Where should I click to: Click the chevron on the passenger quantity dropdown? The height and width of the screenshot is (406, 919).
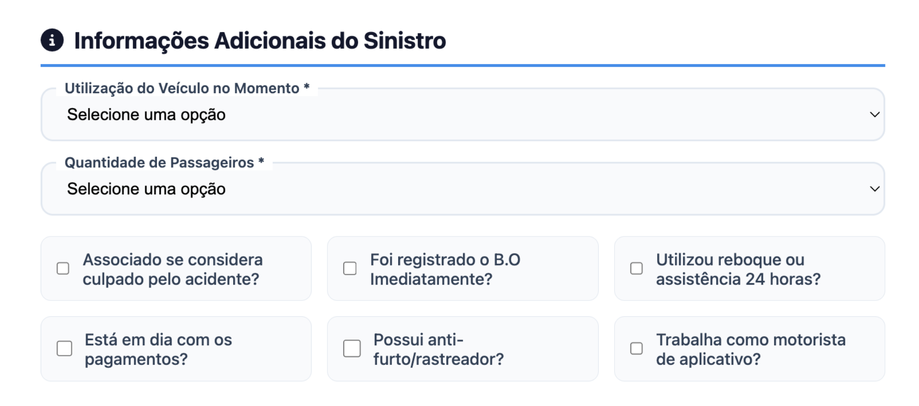874,188
